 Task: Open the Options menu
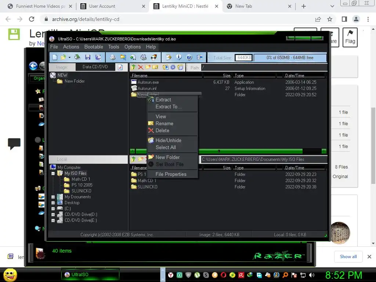tap(133, 47)
